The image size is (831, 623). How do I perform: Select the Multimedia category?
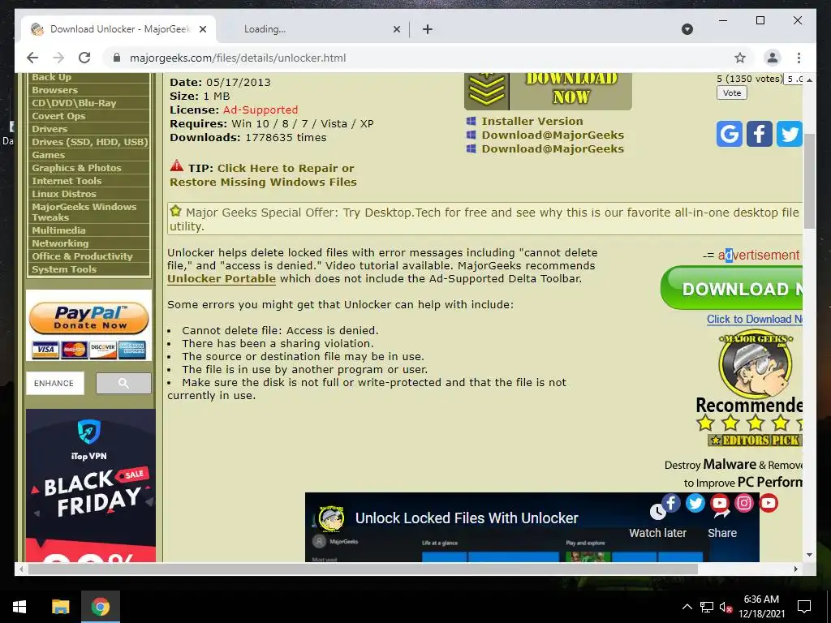pos(58,230)
